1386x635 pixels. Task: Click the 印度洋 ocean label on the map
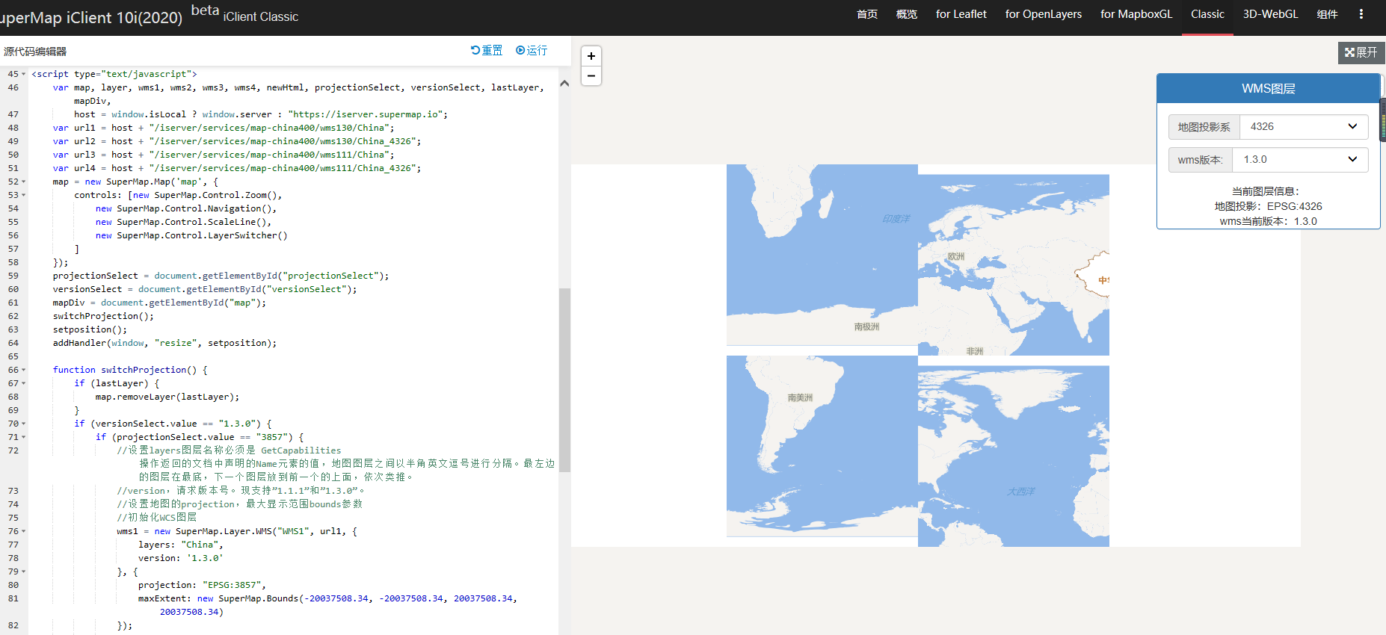pyautogui.click(x=896, y=219)
